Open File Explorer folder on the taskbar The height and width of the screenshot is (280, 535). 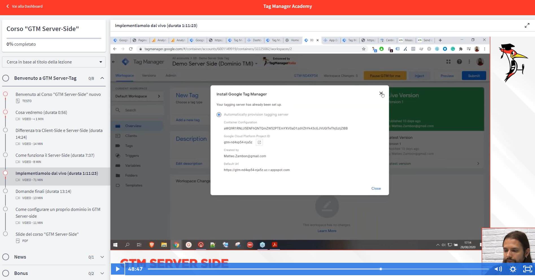[164, 245]
